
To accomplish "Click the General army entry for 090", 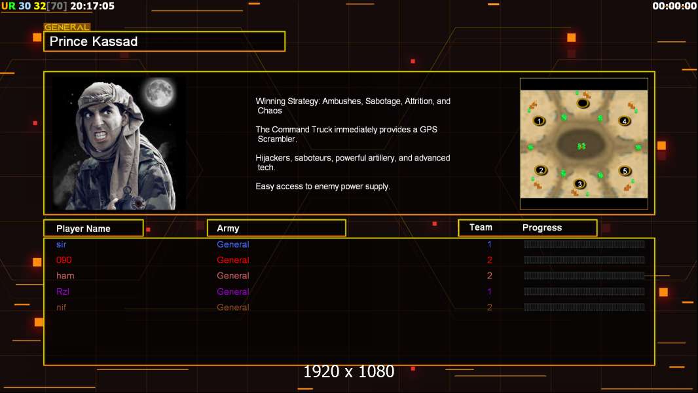I will coord(233,260).
